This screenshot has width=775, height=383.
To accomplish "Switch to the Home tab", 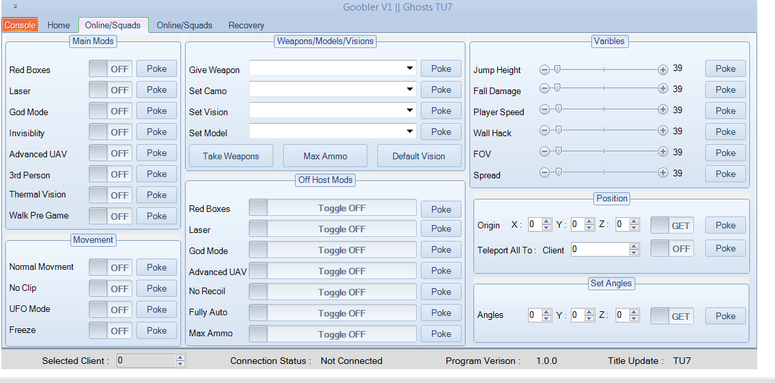I will pos(59,25).
